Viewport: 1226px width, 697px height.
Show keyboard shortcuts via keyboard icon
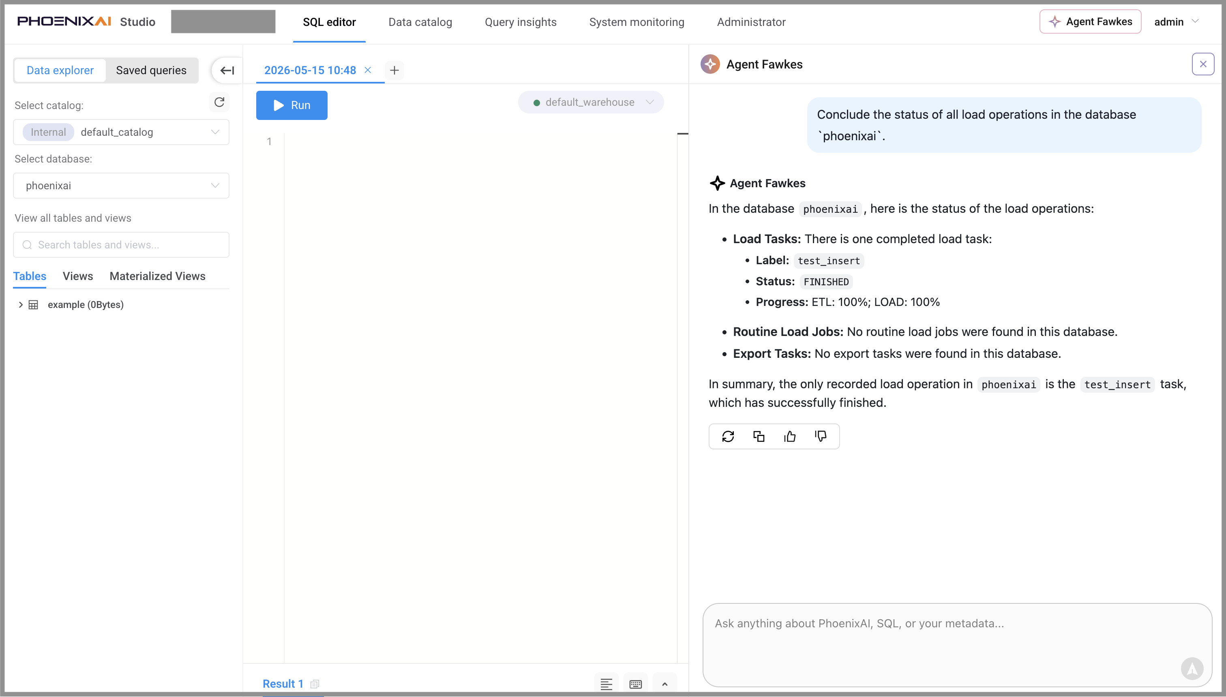[636, 684]
